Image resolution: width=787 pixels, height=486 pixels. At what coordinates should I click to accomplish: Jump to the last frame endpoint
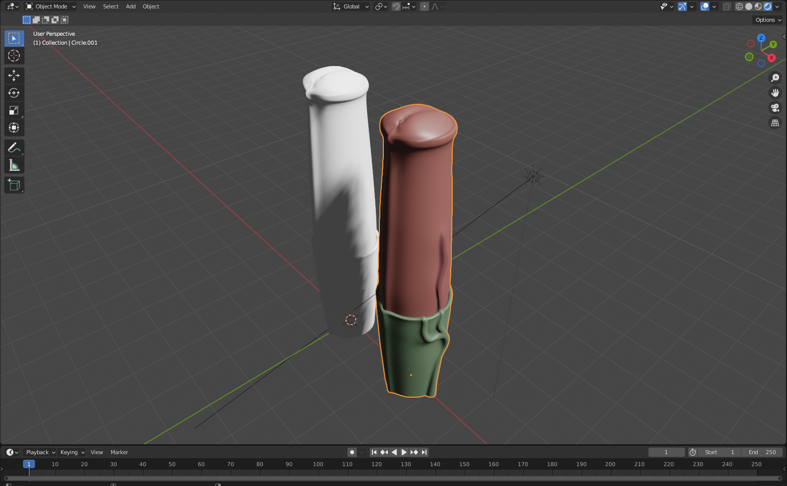click(x=424, y=452)
